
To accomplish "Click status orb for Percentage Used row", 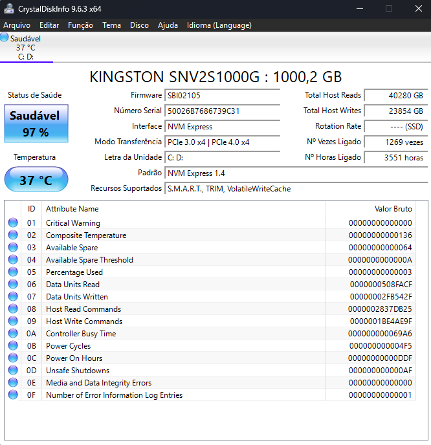I will 13,272.
